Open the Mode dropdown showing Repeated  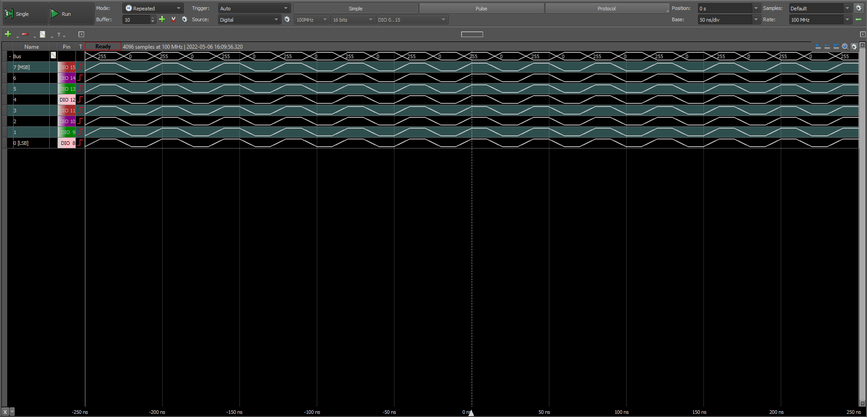153,8
